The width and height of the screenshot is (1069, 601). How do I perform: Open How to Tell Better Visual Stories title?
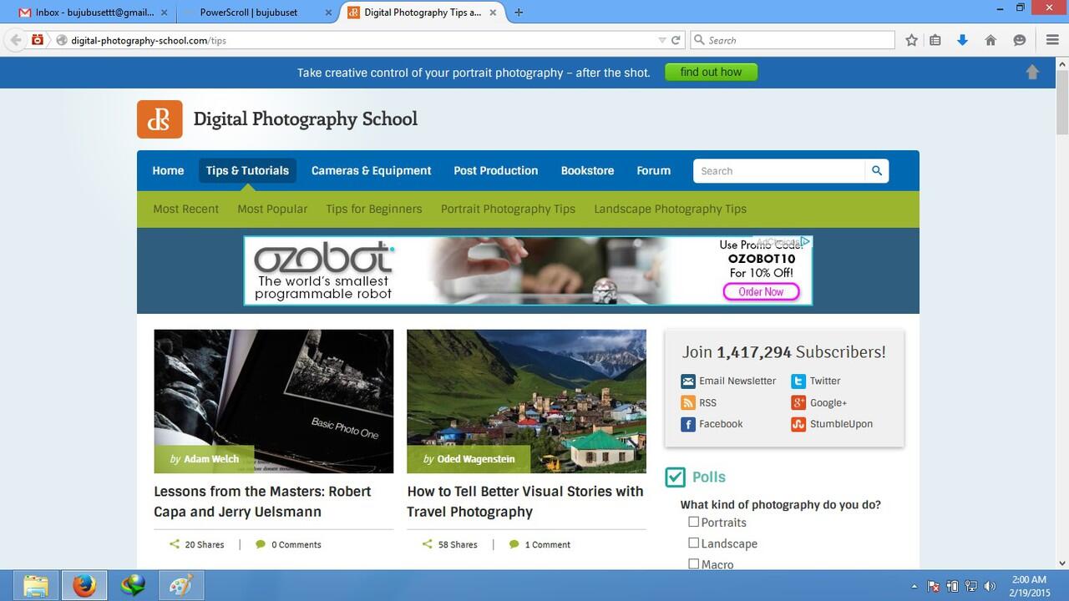tap(525, 502)
